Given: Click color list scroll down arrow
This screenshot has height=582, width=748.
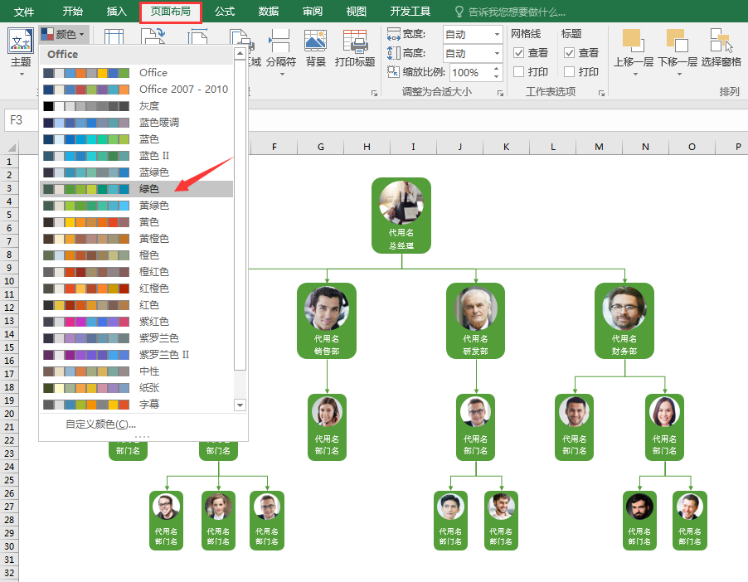Looking at the screenshot, I should [x=240, y=405].
